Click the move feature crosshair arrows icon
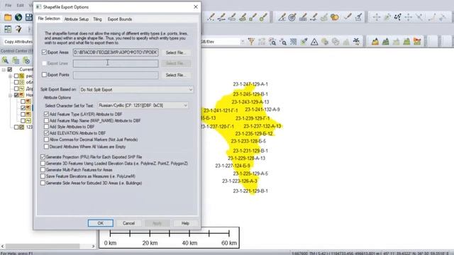 click(377, 17)
